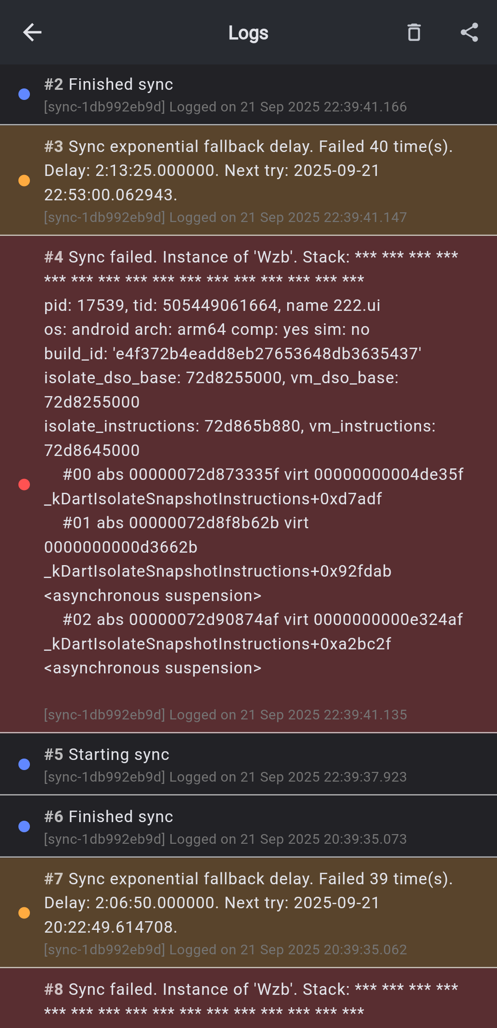Click orange dot of log entry #3

point(24,180)
